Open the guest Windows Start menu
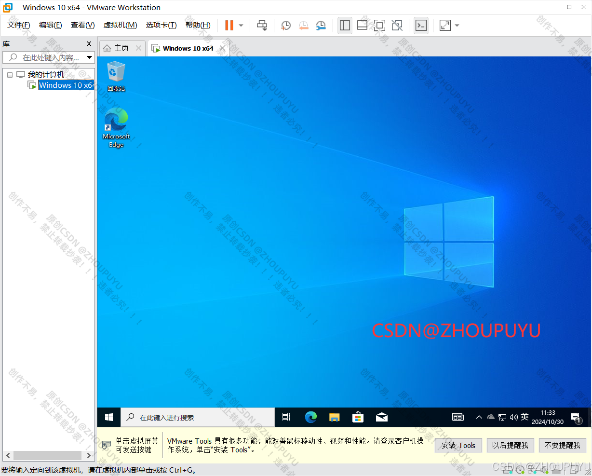This screenshot has height=476, width=592. tap(109, 417)
